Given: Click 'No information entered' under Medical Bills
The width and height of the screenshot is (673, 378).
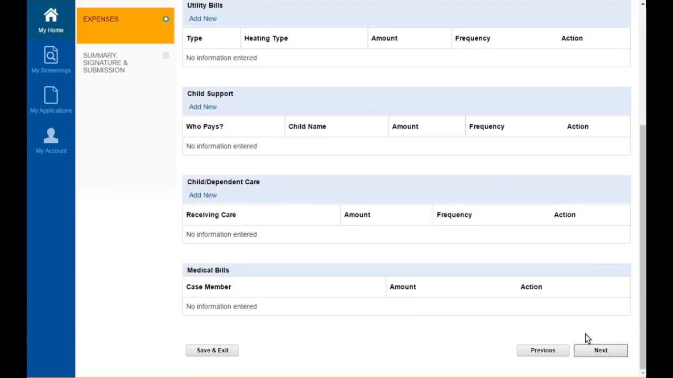Looking at the screenshot, I should coord(221,307).
